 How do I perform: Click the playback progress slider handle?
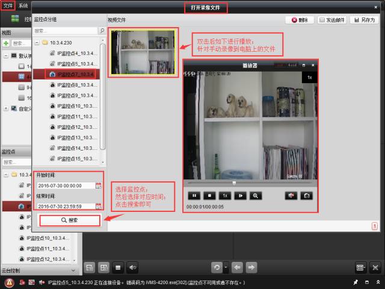pos(234,182)
